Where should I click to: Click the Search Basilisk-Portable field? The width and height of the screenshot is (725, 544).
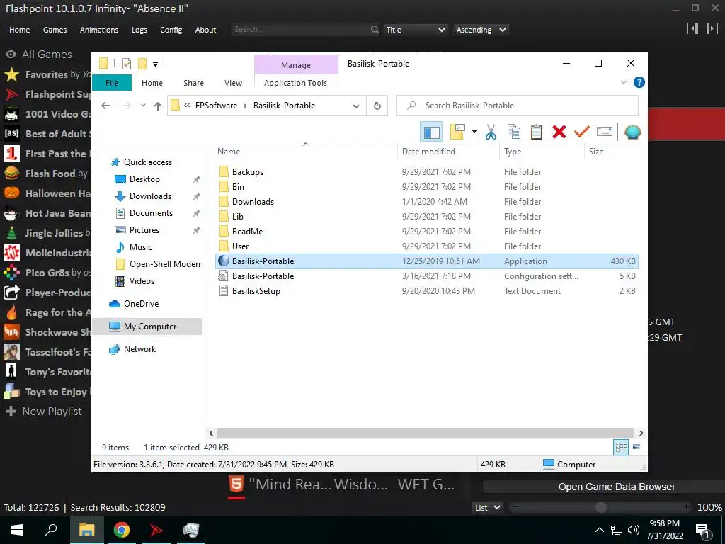coord(518,106)
